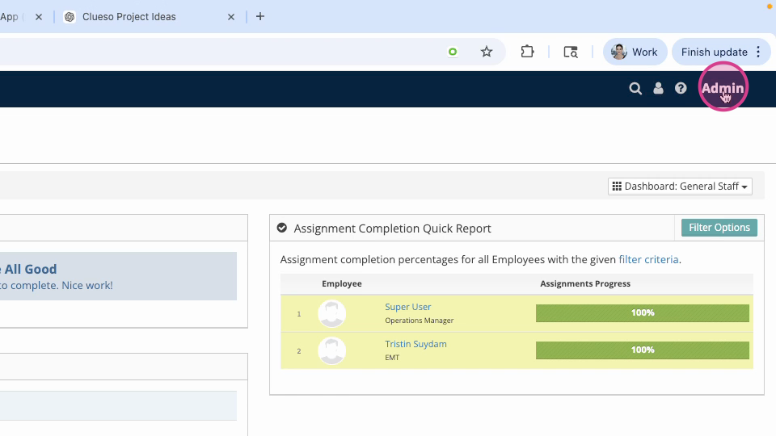
Task: Close the Clueso Project Ideas tab
Action: click(x=231, y=17)
